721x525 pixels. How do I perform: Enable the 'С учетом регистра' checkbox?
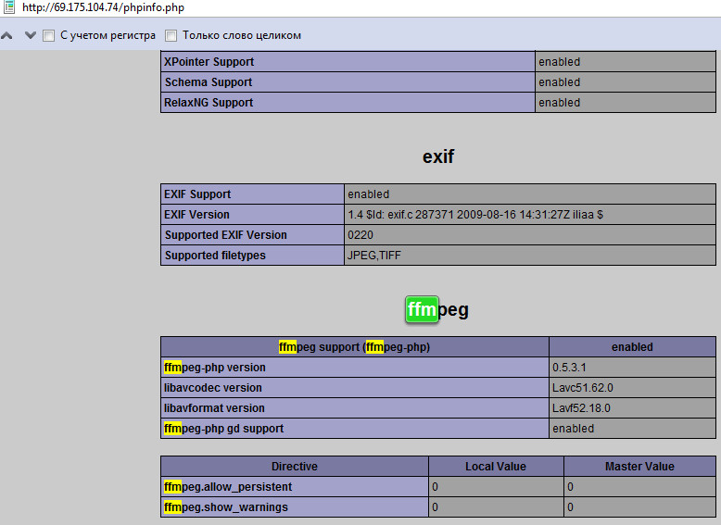48,35
